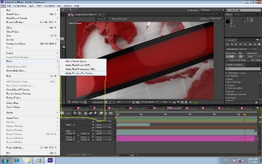Screen dimensions: 262x164
Task: Click Toggle Switches / Modes button
Action: (78, 155)
